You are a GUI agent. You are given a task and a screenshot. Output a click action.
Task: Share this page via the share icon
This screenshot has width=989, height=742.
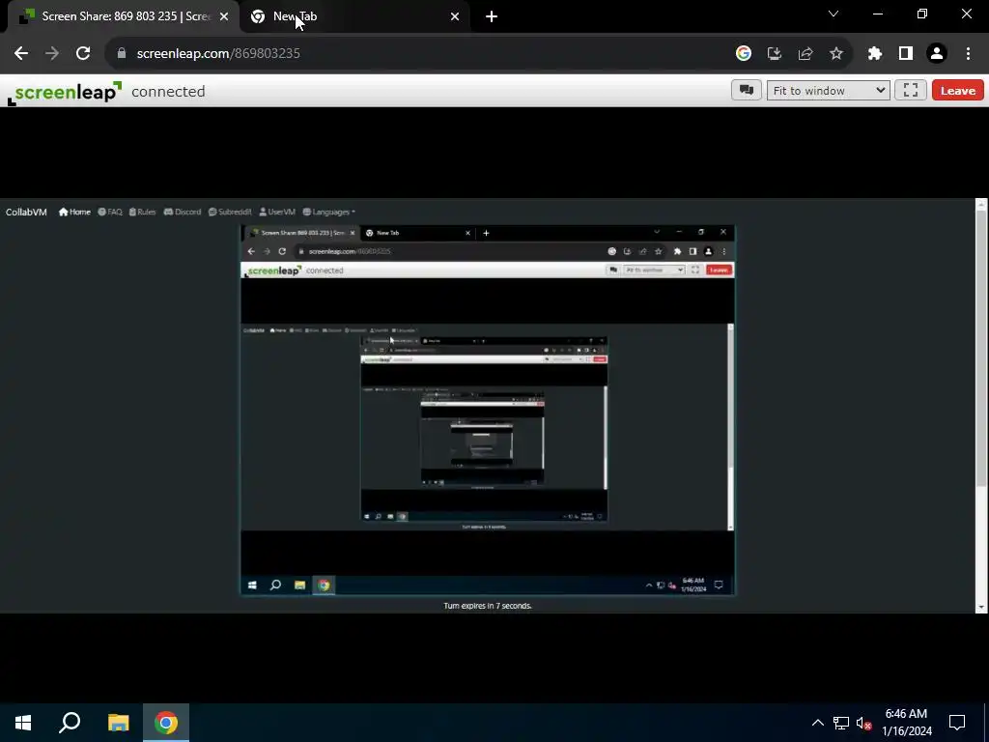pyautogui.click(x=805, y=54)
